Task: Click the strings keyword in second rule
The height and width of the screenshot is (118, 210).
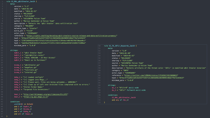Action: 112,85
